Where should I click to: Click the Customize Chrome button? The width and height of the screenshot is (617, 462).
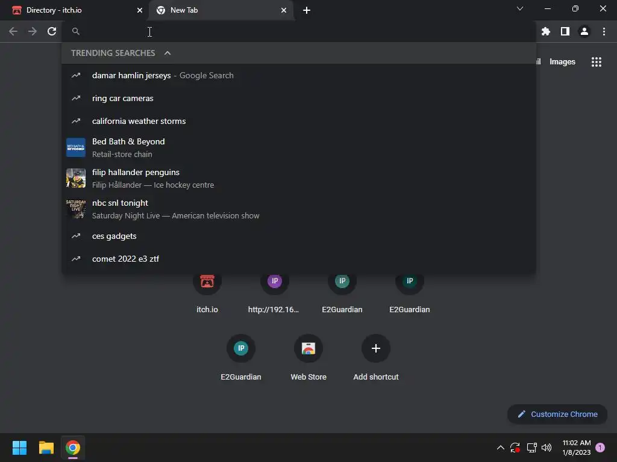click(x=557, y=414)
